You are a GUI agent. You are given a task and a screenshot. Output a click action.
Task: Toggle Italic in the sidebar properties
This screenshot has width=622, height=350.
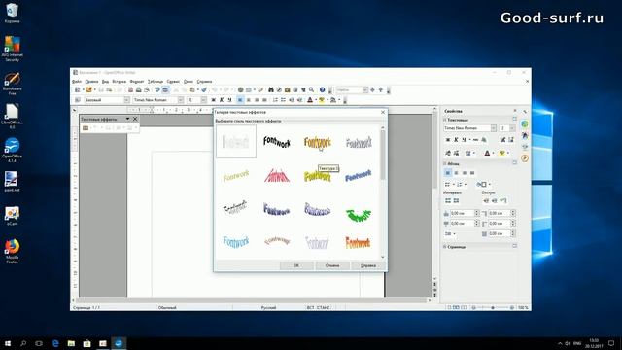tap(456, 140)
